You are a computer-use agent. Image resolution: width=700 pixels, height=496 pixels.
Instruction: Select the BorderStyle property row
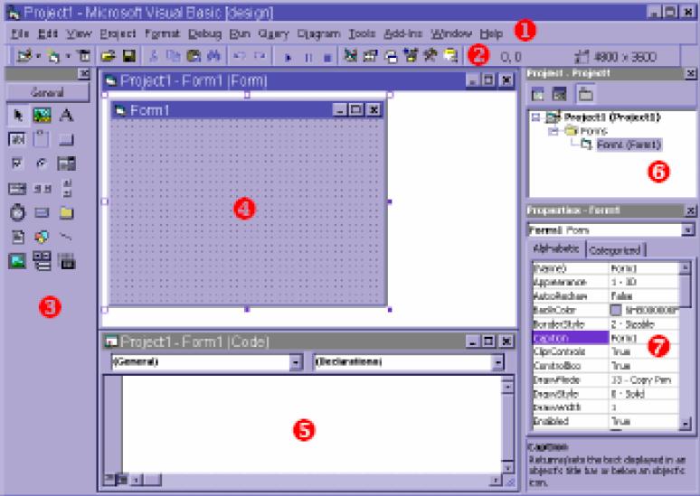click(606, 323)
